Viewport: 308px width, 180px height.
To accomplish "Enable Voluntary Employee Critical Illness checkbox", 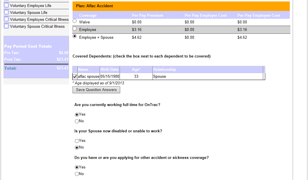I will coord(7,19).
